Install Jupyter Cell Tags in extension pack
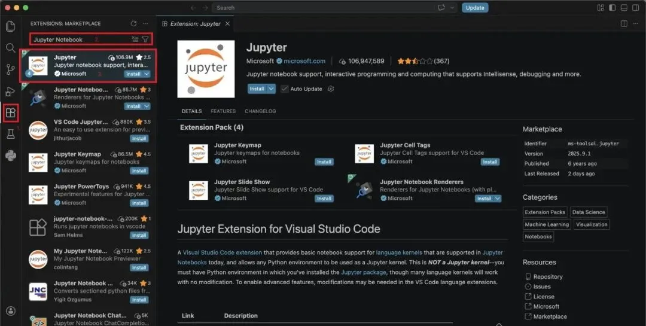 click(490, 162)
